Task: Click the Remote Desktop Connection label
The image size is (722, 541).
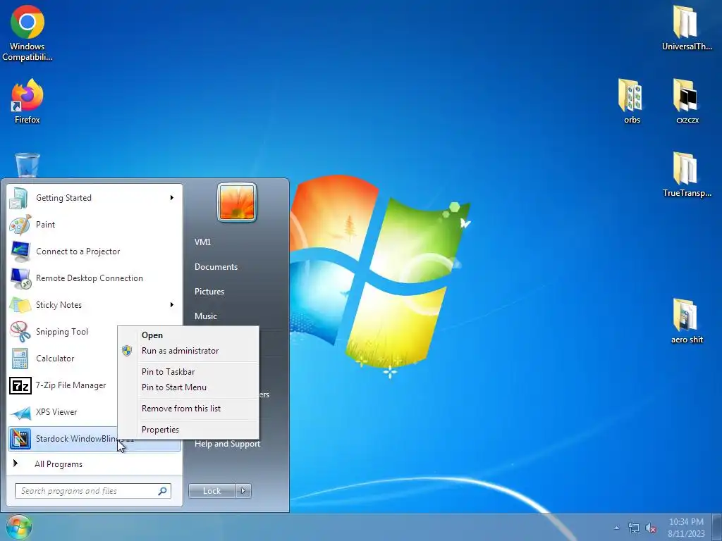Action: pos(90,278)
